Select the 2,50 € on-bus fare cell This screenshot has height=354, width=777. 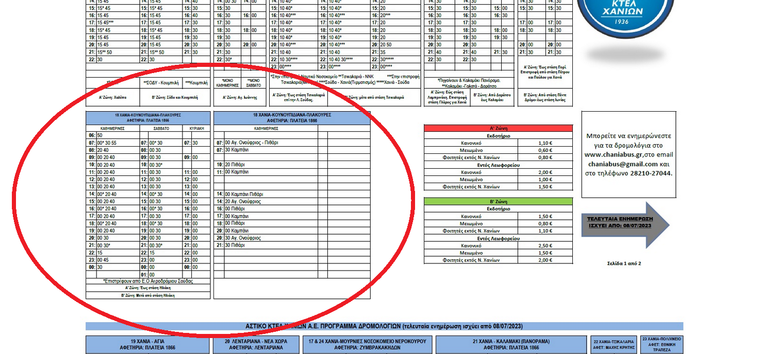545,246
